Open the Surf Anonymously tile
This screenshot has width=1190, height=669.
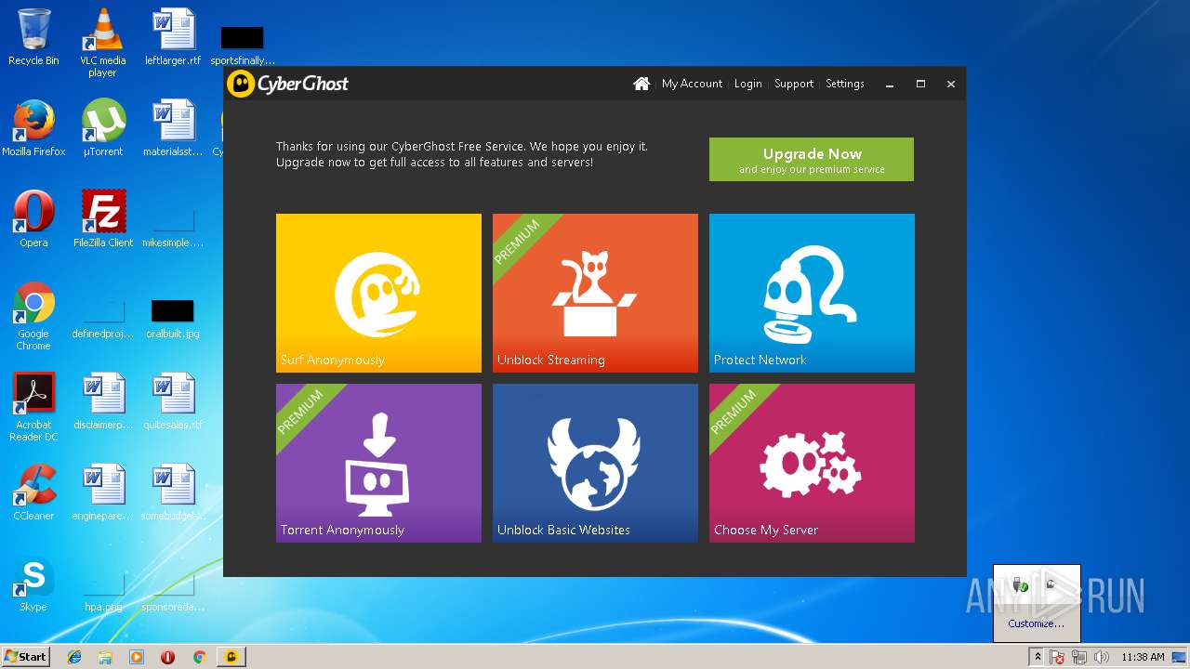pyautogui.click(x=378, y=293)
